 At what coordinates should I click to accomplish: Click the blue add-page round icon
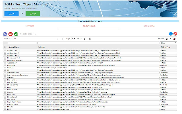point(5,34)
